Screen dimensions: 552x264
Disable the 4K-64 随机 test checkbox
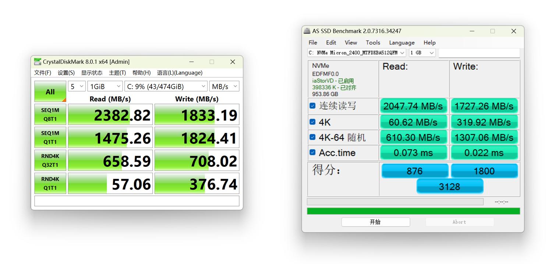point(312,137)
